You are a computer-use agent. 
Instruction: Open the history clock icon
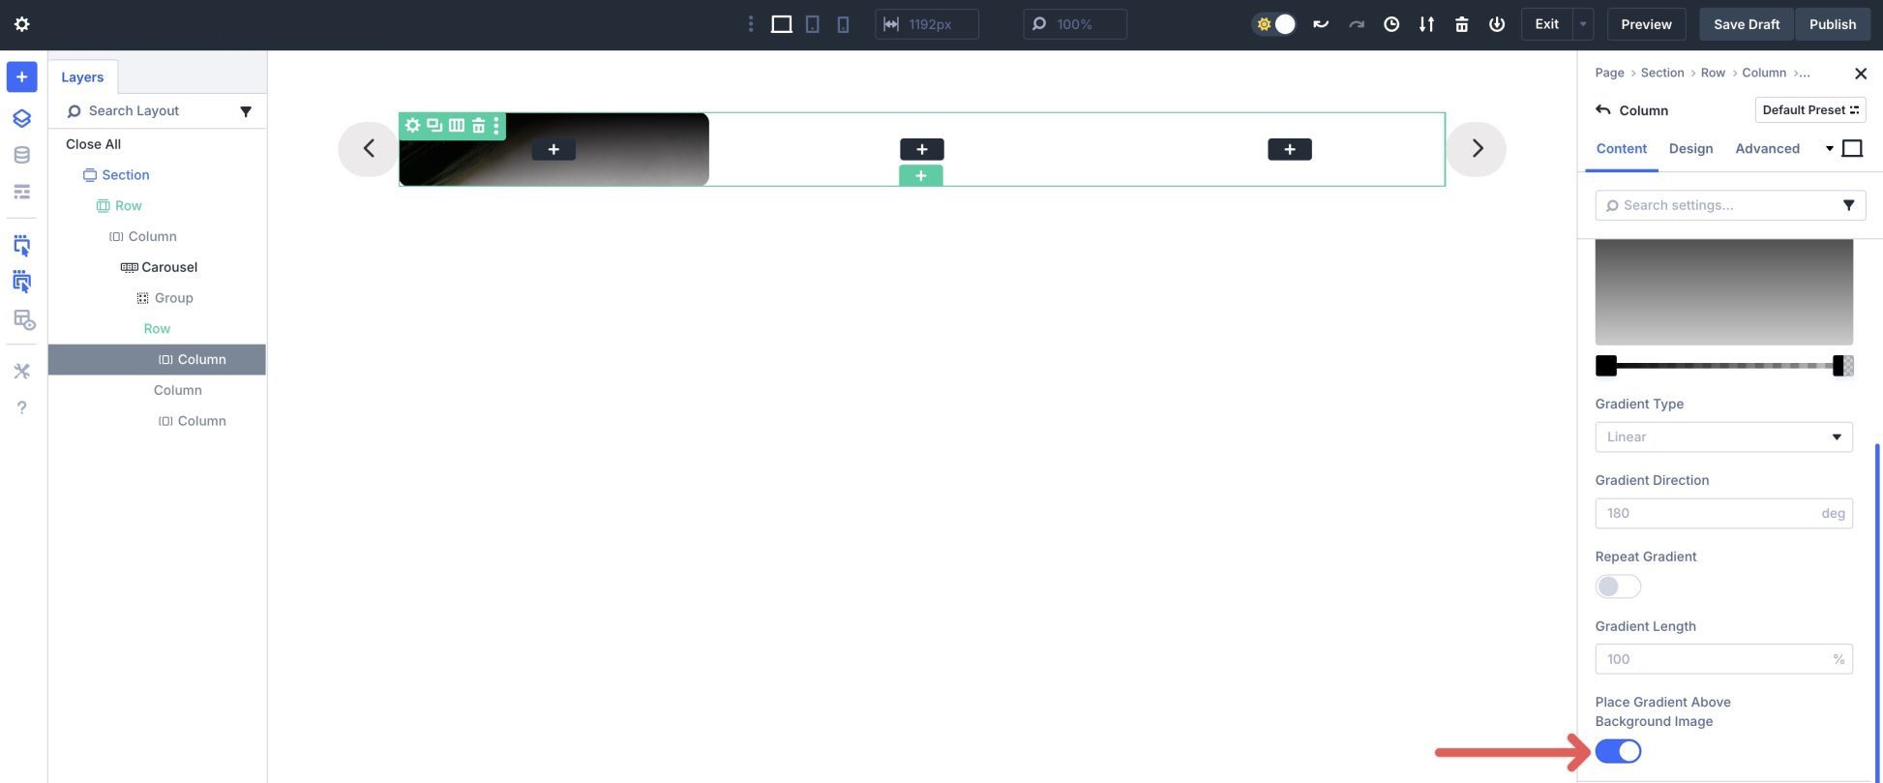1390,24
